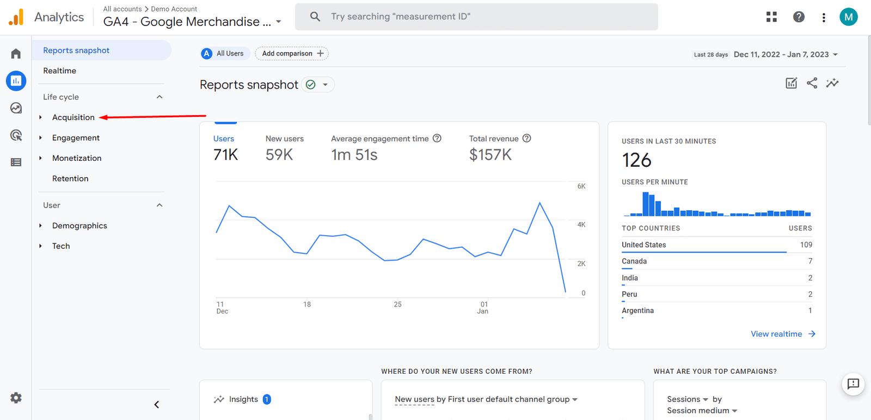Select Realtime in the reports menu
The image size is (871, 420).
pos(60,71)
